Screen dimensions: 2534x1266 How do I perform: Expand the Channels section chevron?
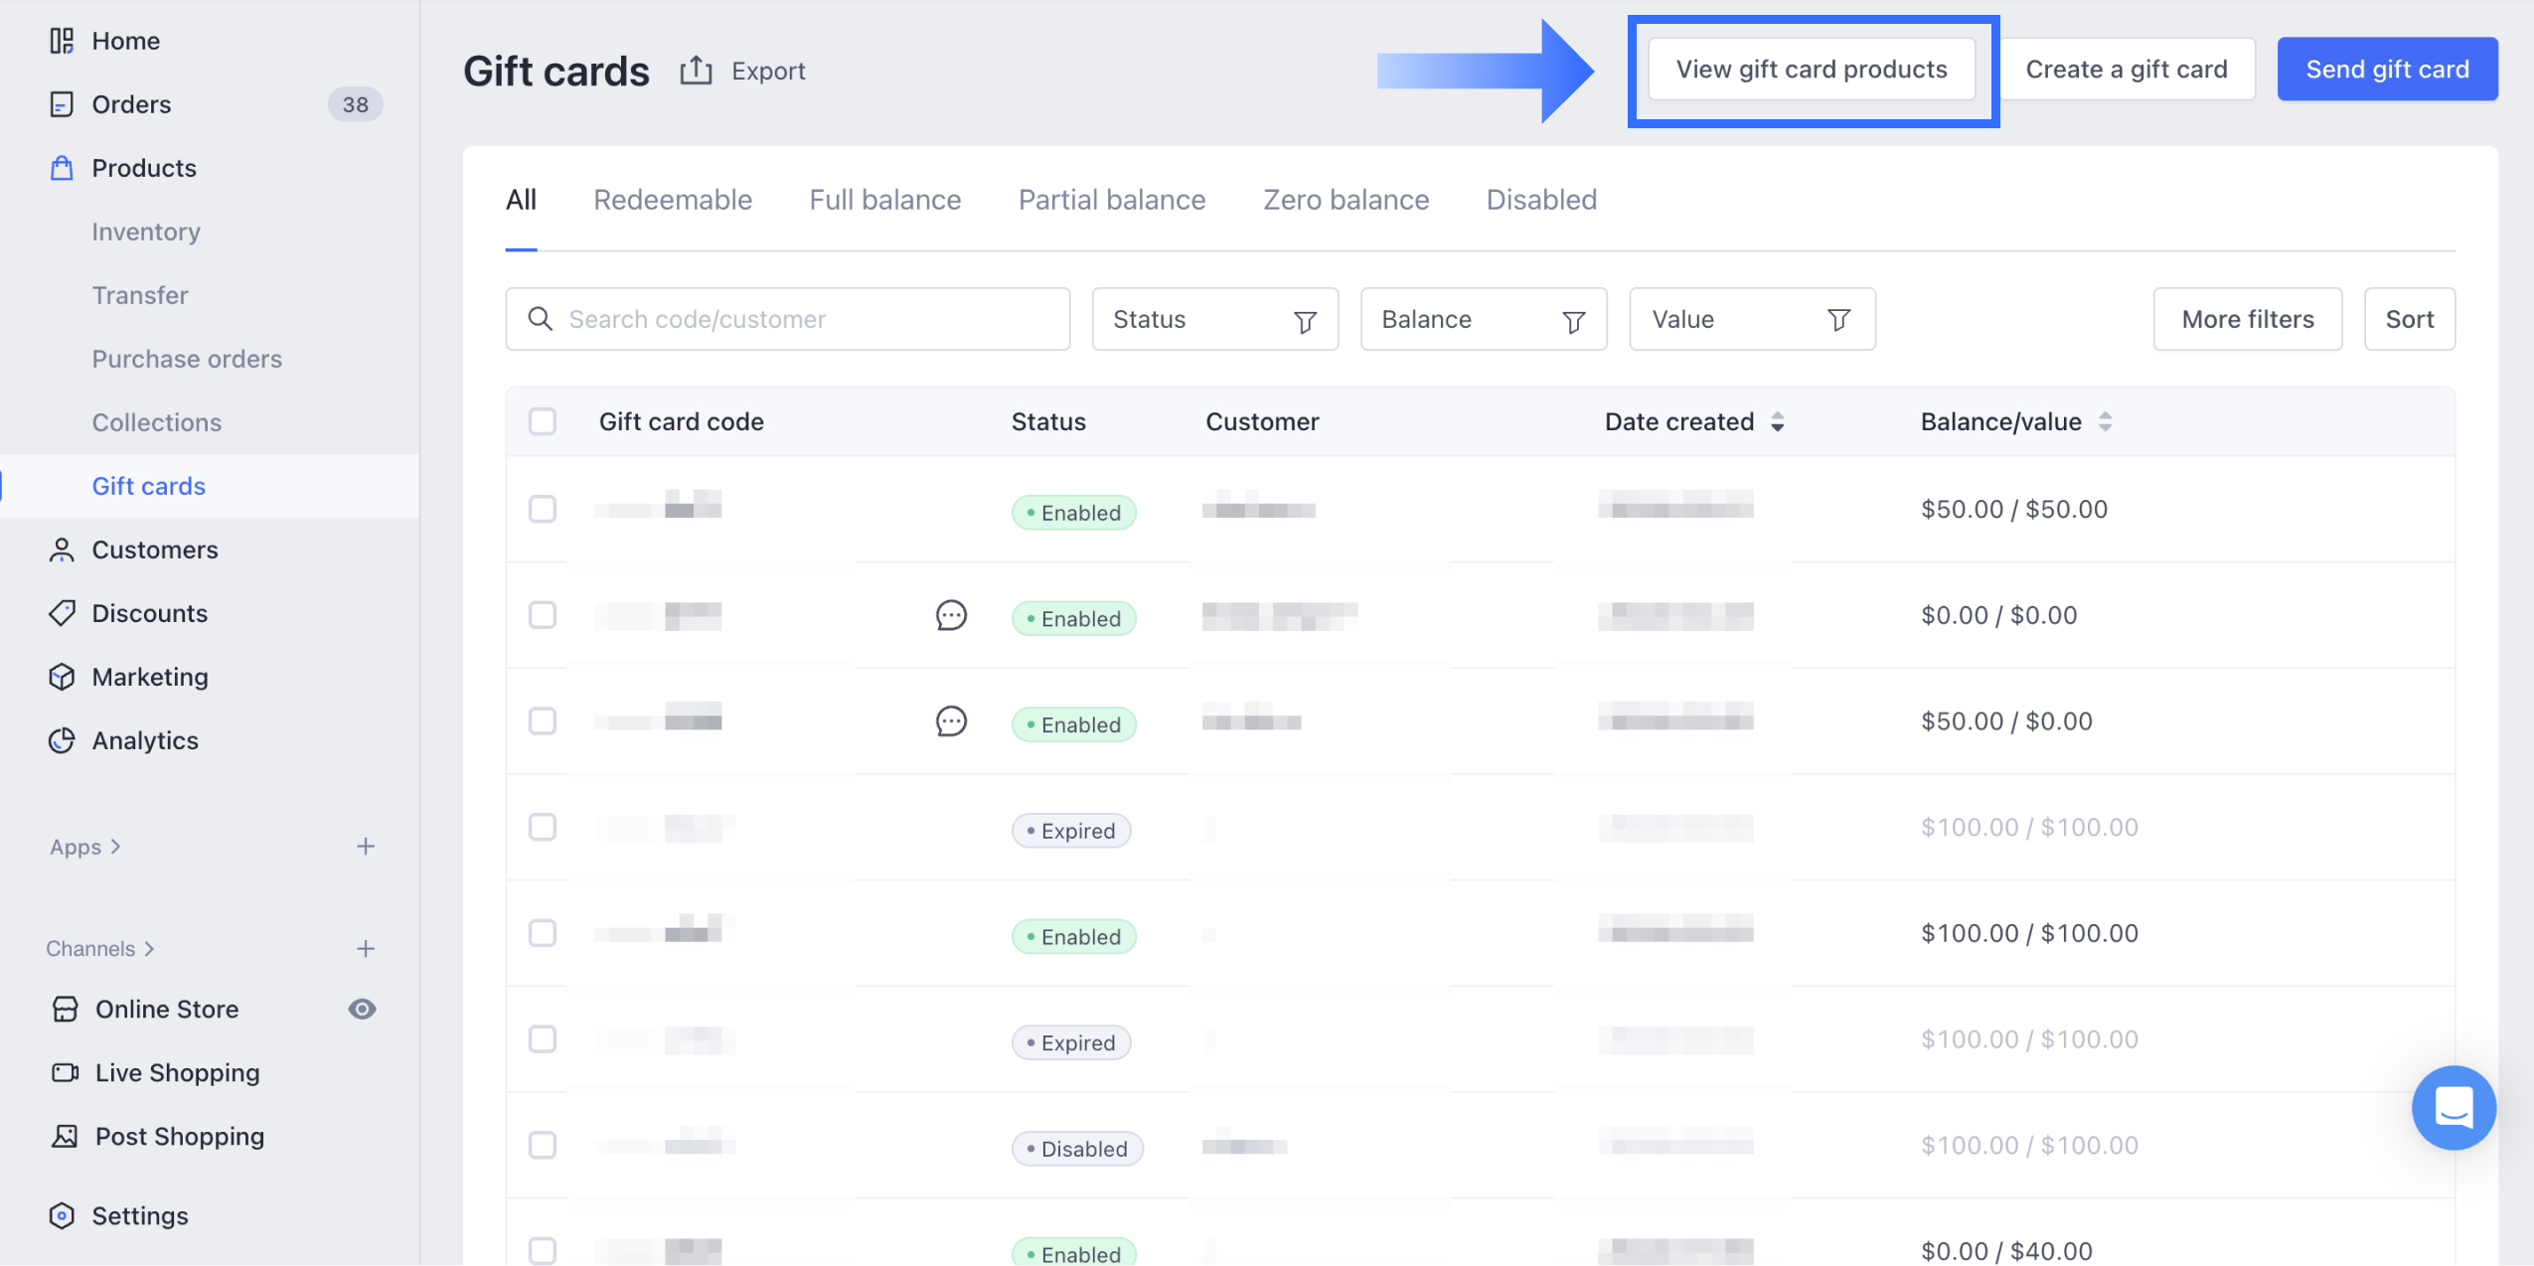tap(149, 949)
